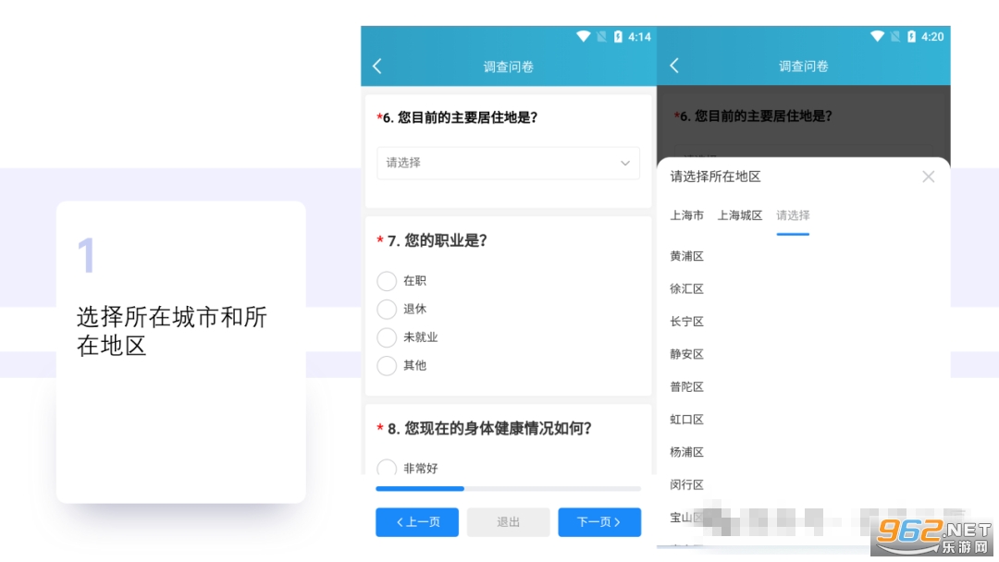Select 退休 radio option
This screenshot has width=999, height=562.
click(387, 309)
